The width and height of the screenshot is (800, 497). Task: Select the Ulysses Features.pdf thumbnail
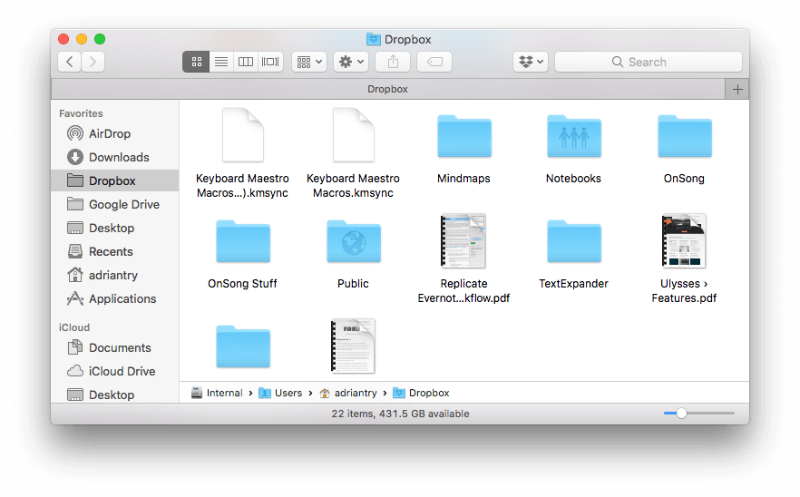[684, 241]
